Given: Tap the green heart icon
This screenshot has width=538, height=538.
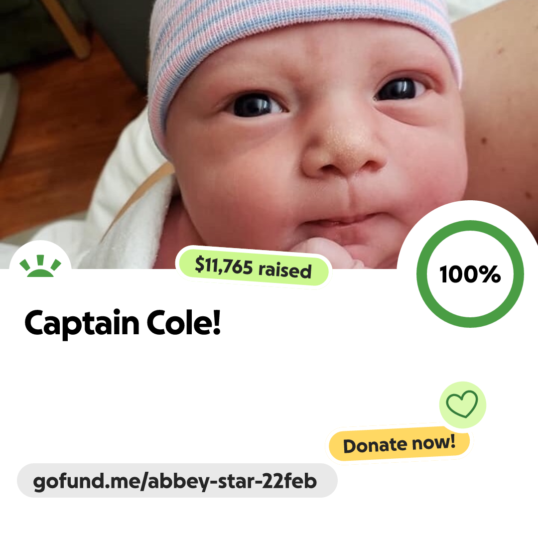Looking at the screenshot, I should (462, 404).
